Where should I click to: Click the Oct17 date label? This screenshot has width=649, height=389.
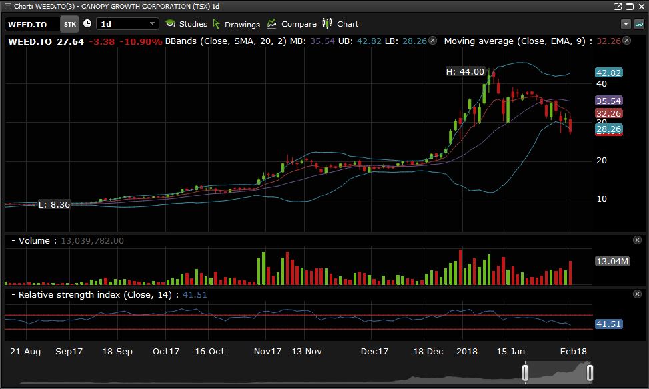(x=166, y=352)
